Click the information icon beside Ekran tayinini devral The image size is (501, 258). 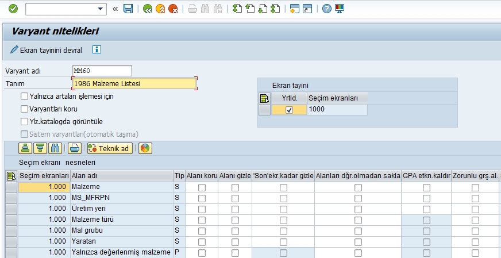(97, 49)
